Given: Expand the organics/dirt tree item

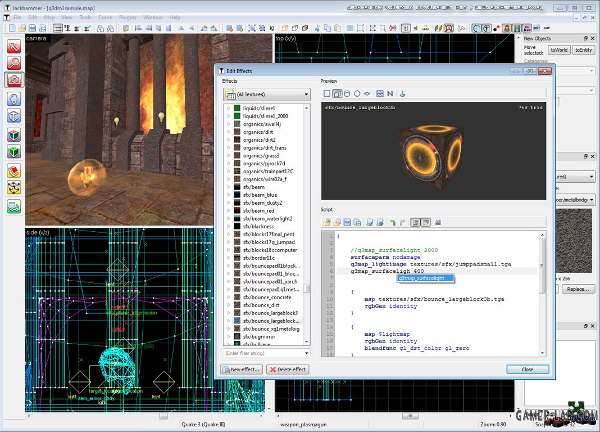Looking at the screenshot, I should point(229,132).
